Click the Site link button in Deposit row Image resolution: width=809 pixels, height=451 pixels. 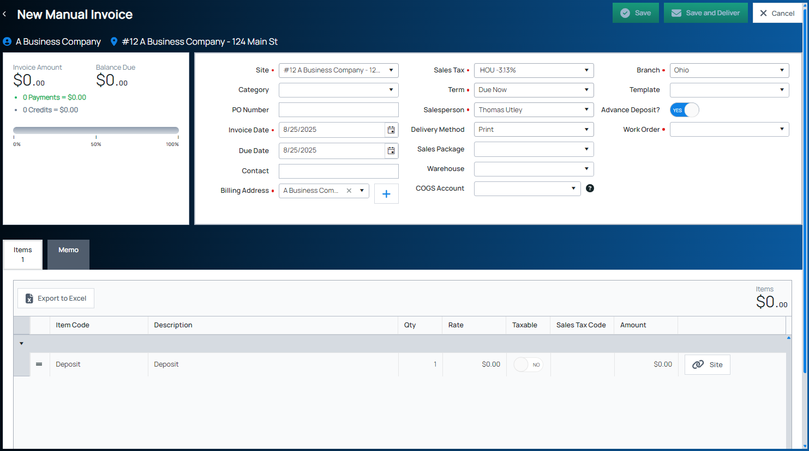(x=708, y=365)
